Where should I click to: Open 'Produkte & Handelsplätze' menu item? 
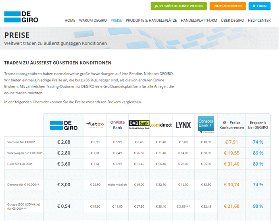pos(151,21)
